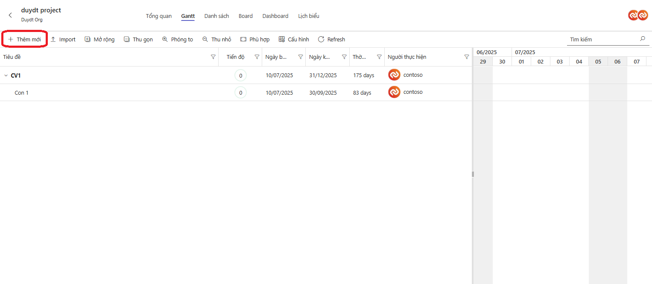This screenshot has width=652, height=284.
Task: Expand all rows with Mở rộng
Action: pos(99,39)
